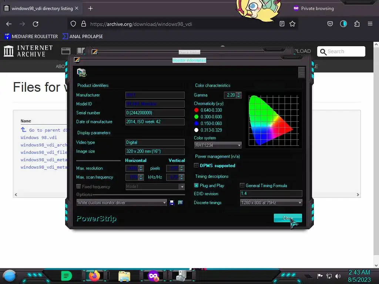Click the volume speaker tray icon

[338, 276]
